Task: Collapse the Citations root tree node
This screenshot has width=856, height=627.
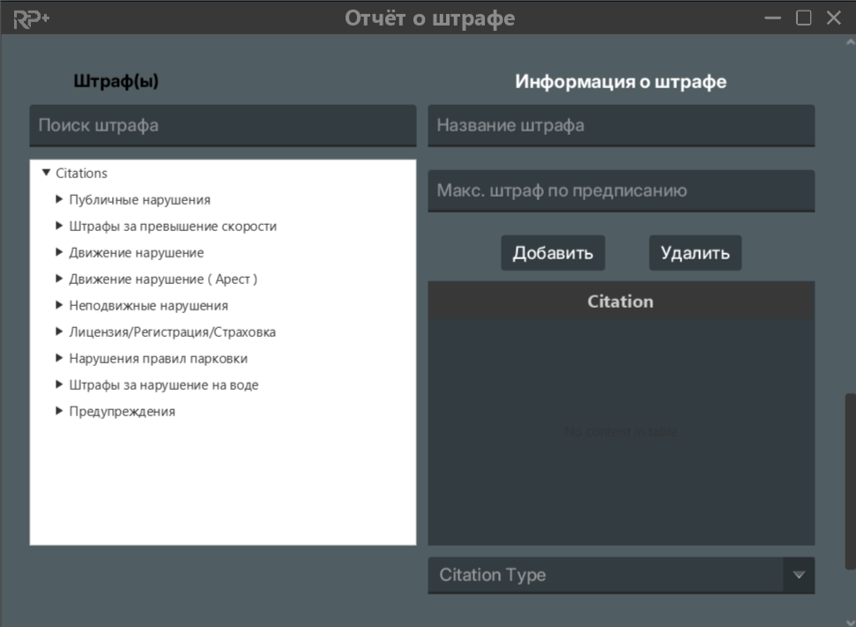Action: 47,174
